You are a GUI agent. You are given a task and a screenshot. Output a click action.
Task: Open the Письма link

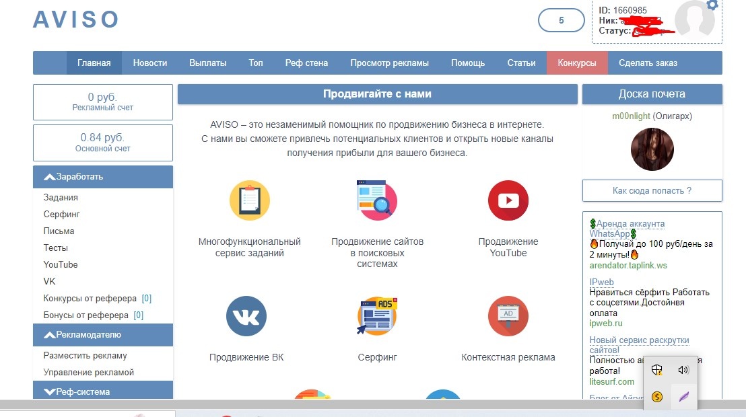click(59, 231)
